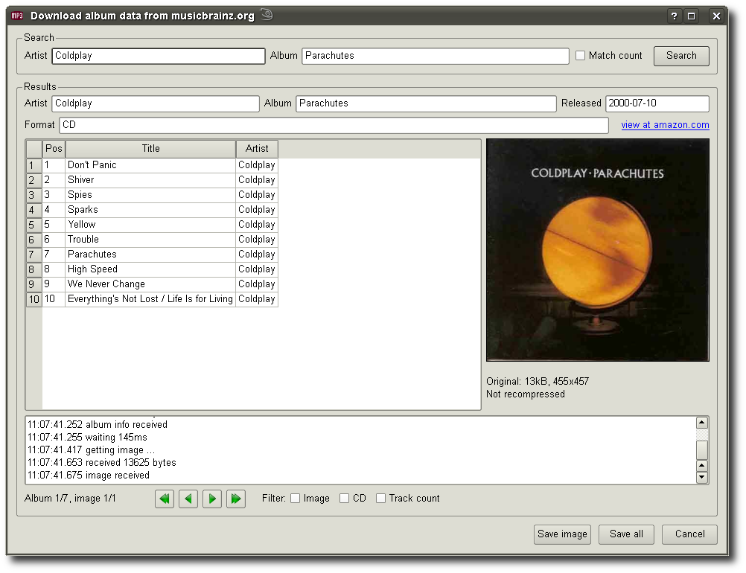The height and width of the screenshot is (573, 746).
Task: Select the track title We Never Change
Action: [150, 284]
